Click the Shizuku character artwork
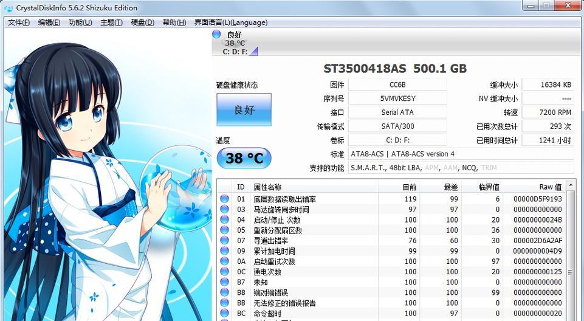This screenshot has height=321, width=584. pyautogui.click(x=108, y=175)
